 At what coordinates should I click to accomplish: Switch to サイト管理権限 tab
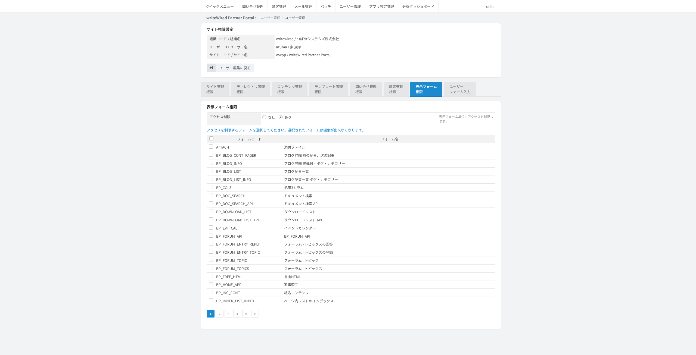(215, 89)
